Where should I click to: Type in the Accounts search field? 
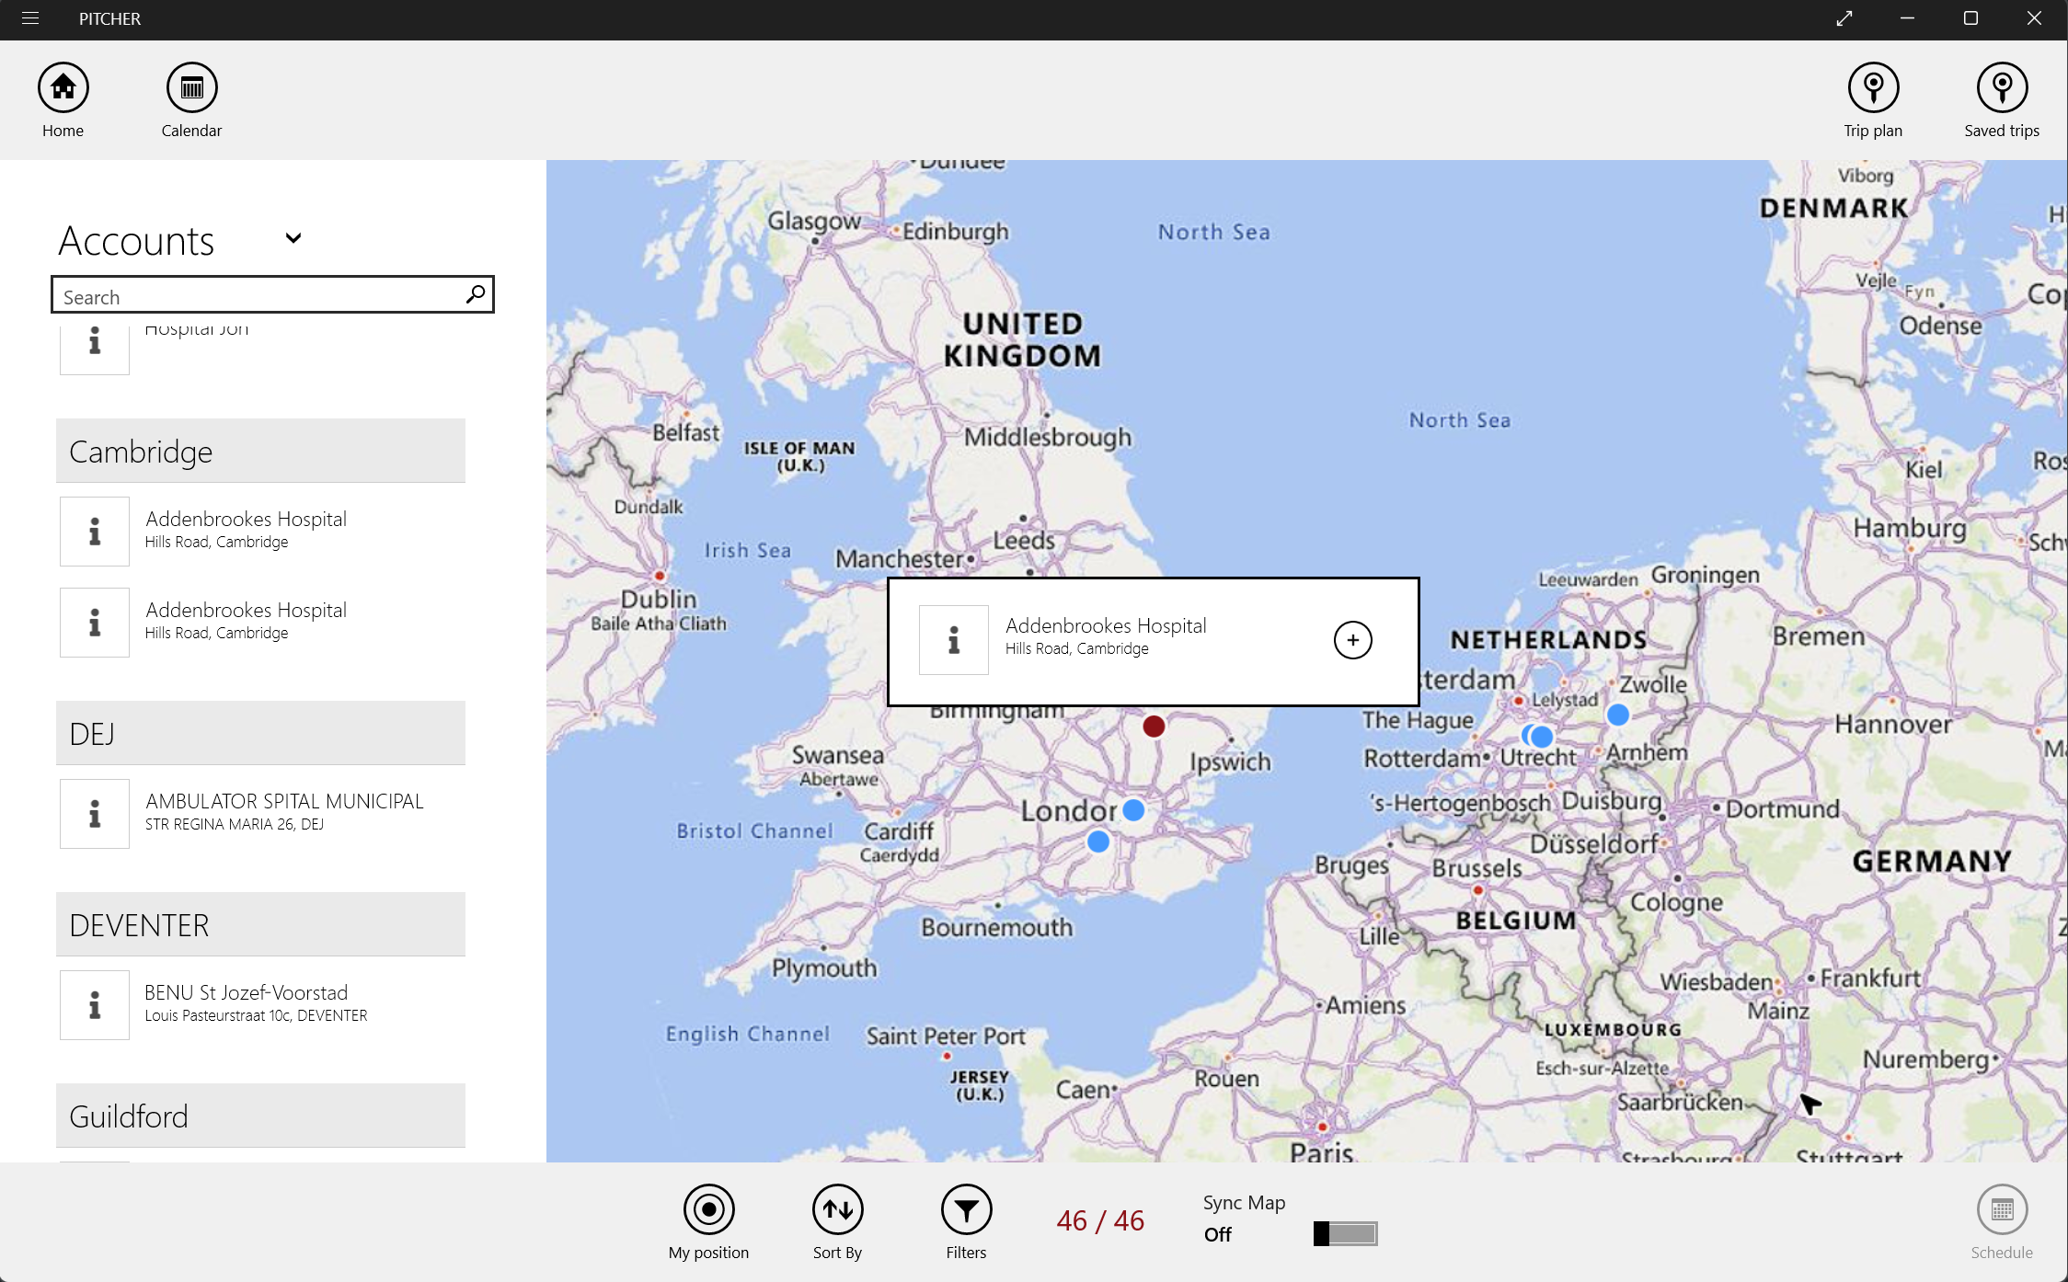(x=271, y=297)
